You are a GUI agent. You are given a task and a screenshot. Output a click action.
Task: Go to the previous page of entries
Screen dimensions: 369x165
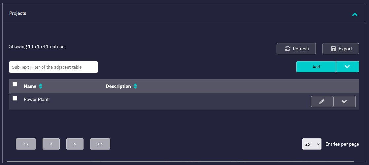(51, 144)
